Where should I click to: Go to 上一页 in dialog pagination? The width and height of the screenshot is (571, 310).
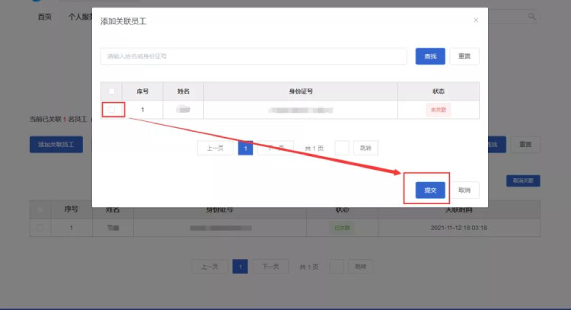point(215,148)
